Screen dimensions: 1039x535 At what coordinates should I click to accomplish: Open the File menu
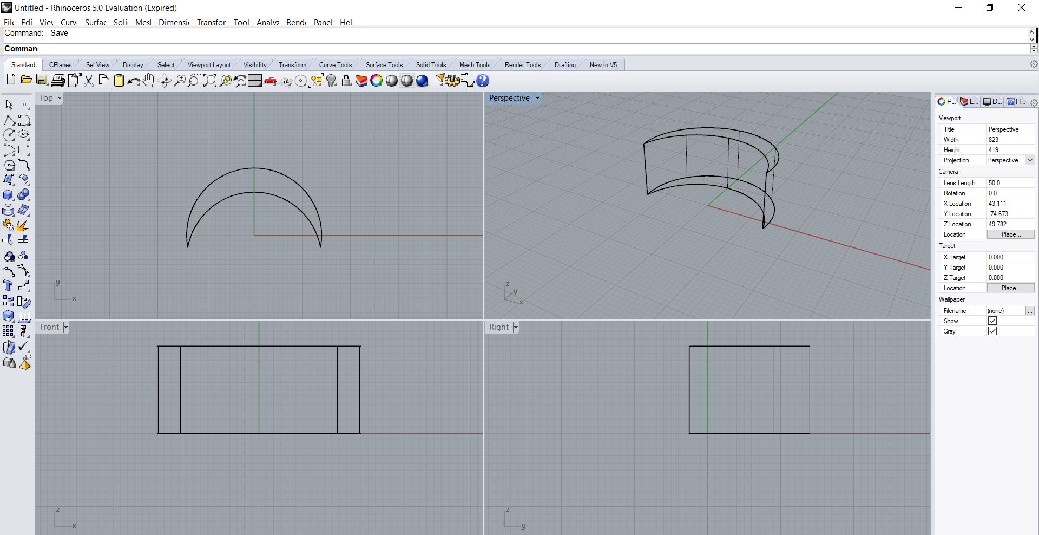point(9,22)
